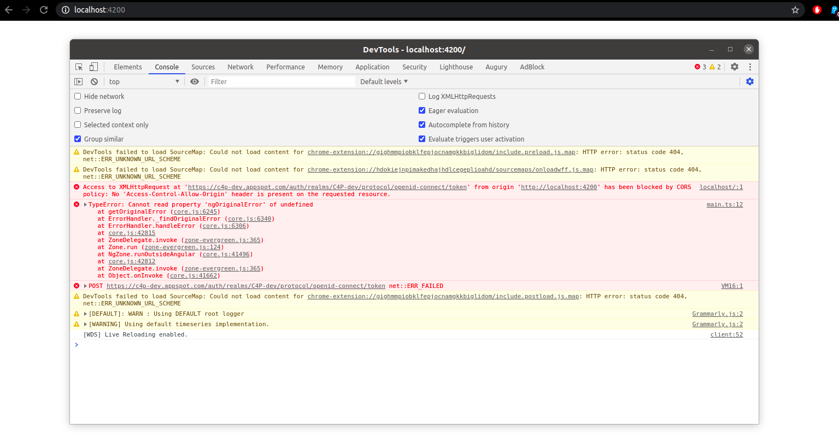Uncheck Evaluate triggers user activation
839x442 pixels.
[x=422, y=139]
